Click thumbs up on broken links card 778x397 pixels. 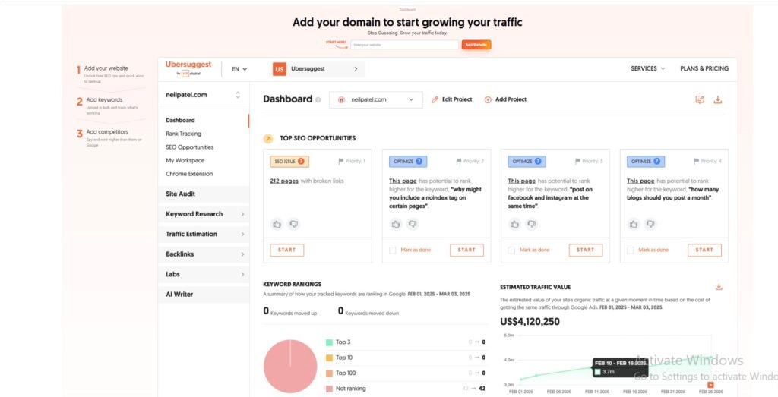coord(277,224)
